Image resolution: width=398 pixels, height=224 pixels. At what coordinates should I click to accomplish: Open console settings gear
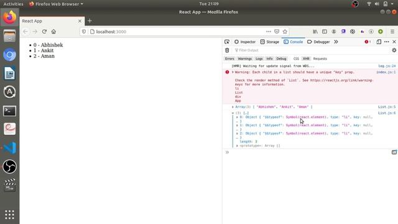[x=394, y=50]
